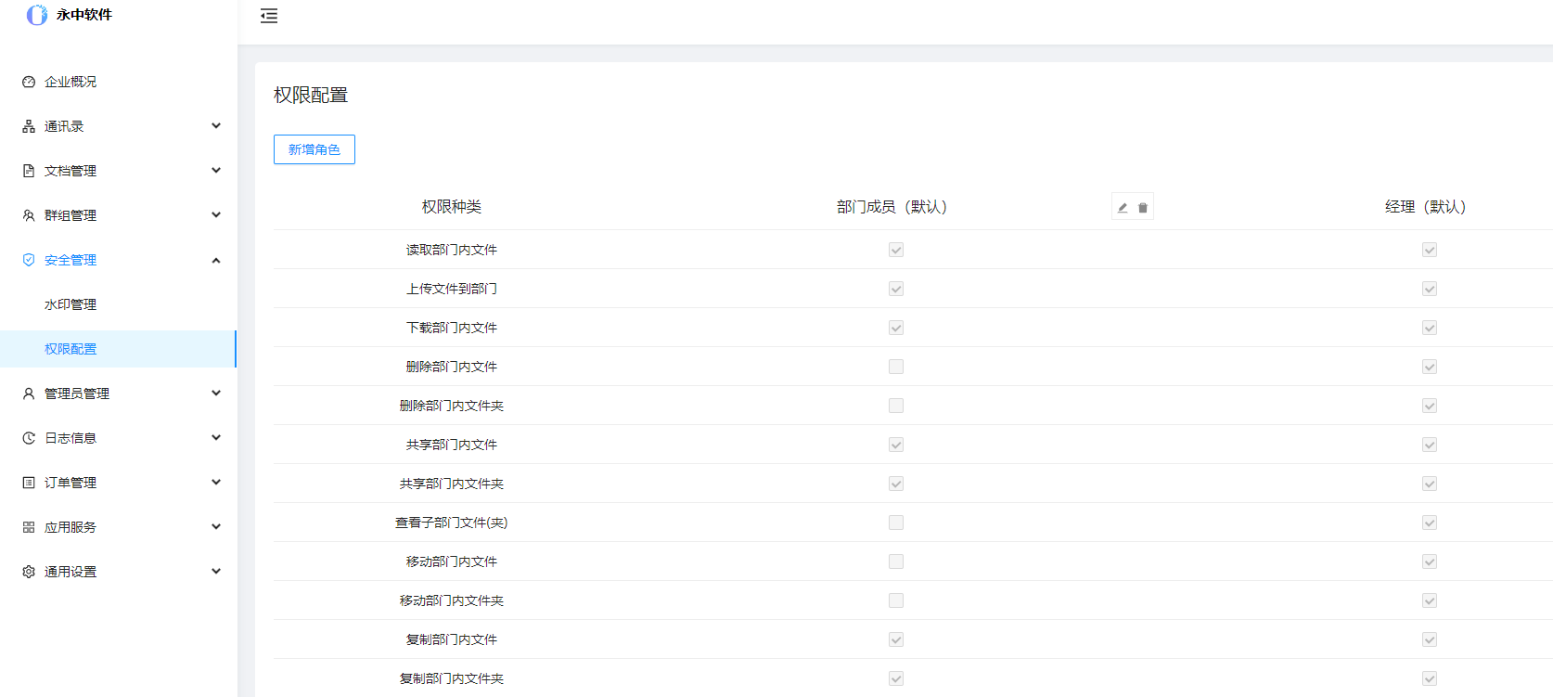The image size is (1553, 697).
Task: Click the 通用设置 gear icon
Action: click(x=29, y=572)
